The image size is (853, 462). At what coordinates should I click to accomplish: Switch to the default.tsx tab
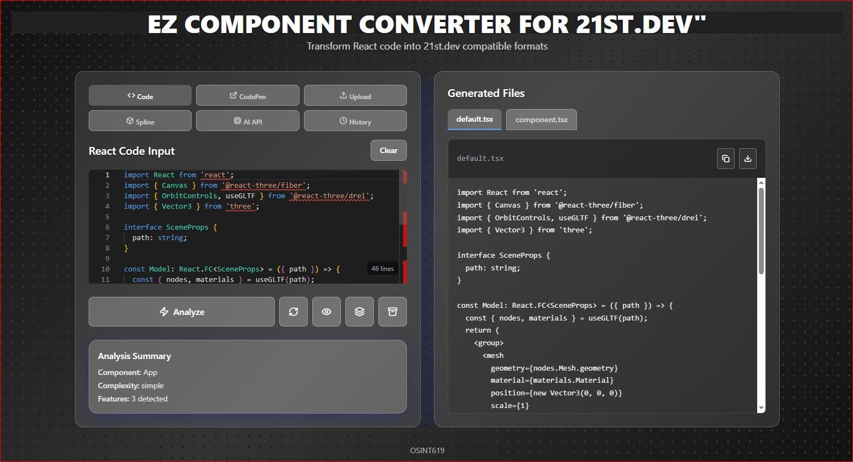tap(475, 119)
